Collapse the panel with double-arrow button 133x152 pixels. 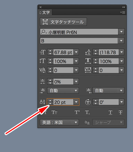124,7
